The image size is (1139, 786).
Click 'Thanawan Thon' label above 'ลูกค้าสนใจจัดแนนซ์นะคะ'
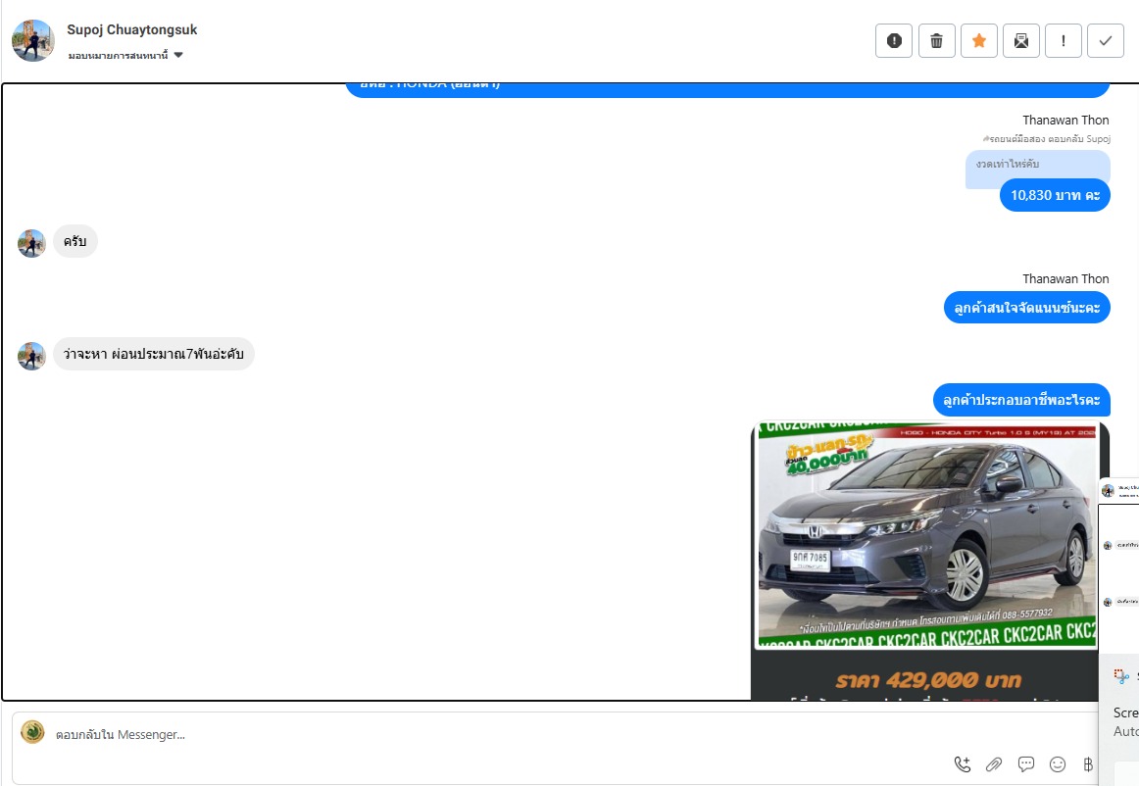(1065, 279)
